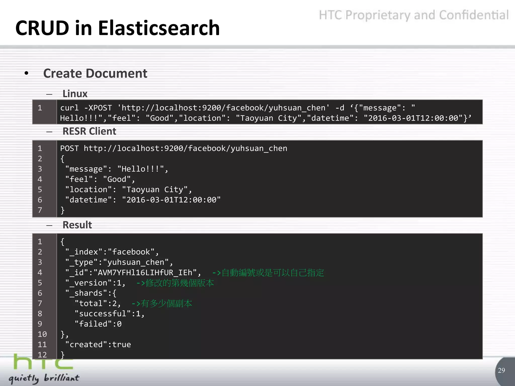Click the 'Linux' sub-heading
515x386 pixels.
click(x=75, y=94)
